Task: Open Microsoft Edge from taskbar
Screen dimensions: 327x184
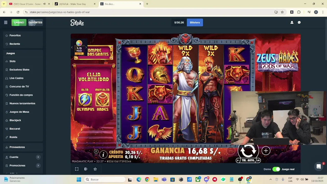Action: (x=139, y=179)
